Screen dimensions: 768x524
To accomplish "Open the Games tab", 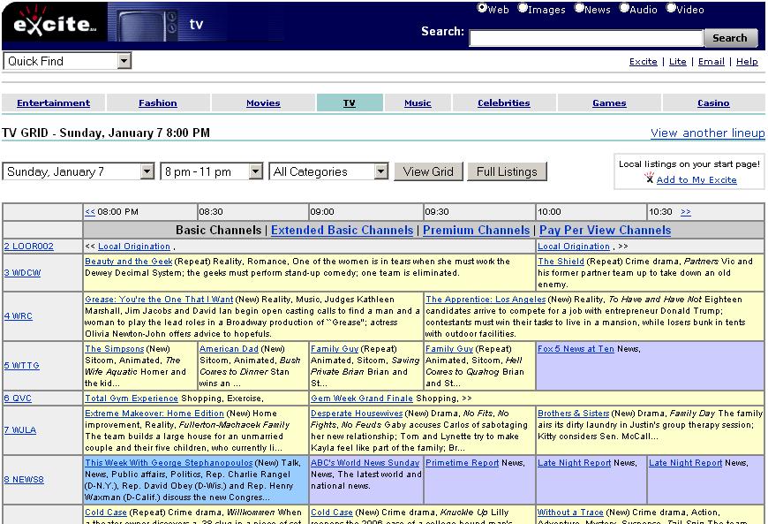I will 609,103.
